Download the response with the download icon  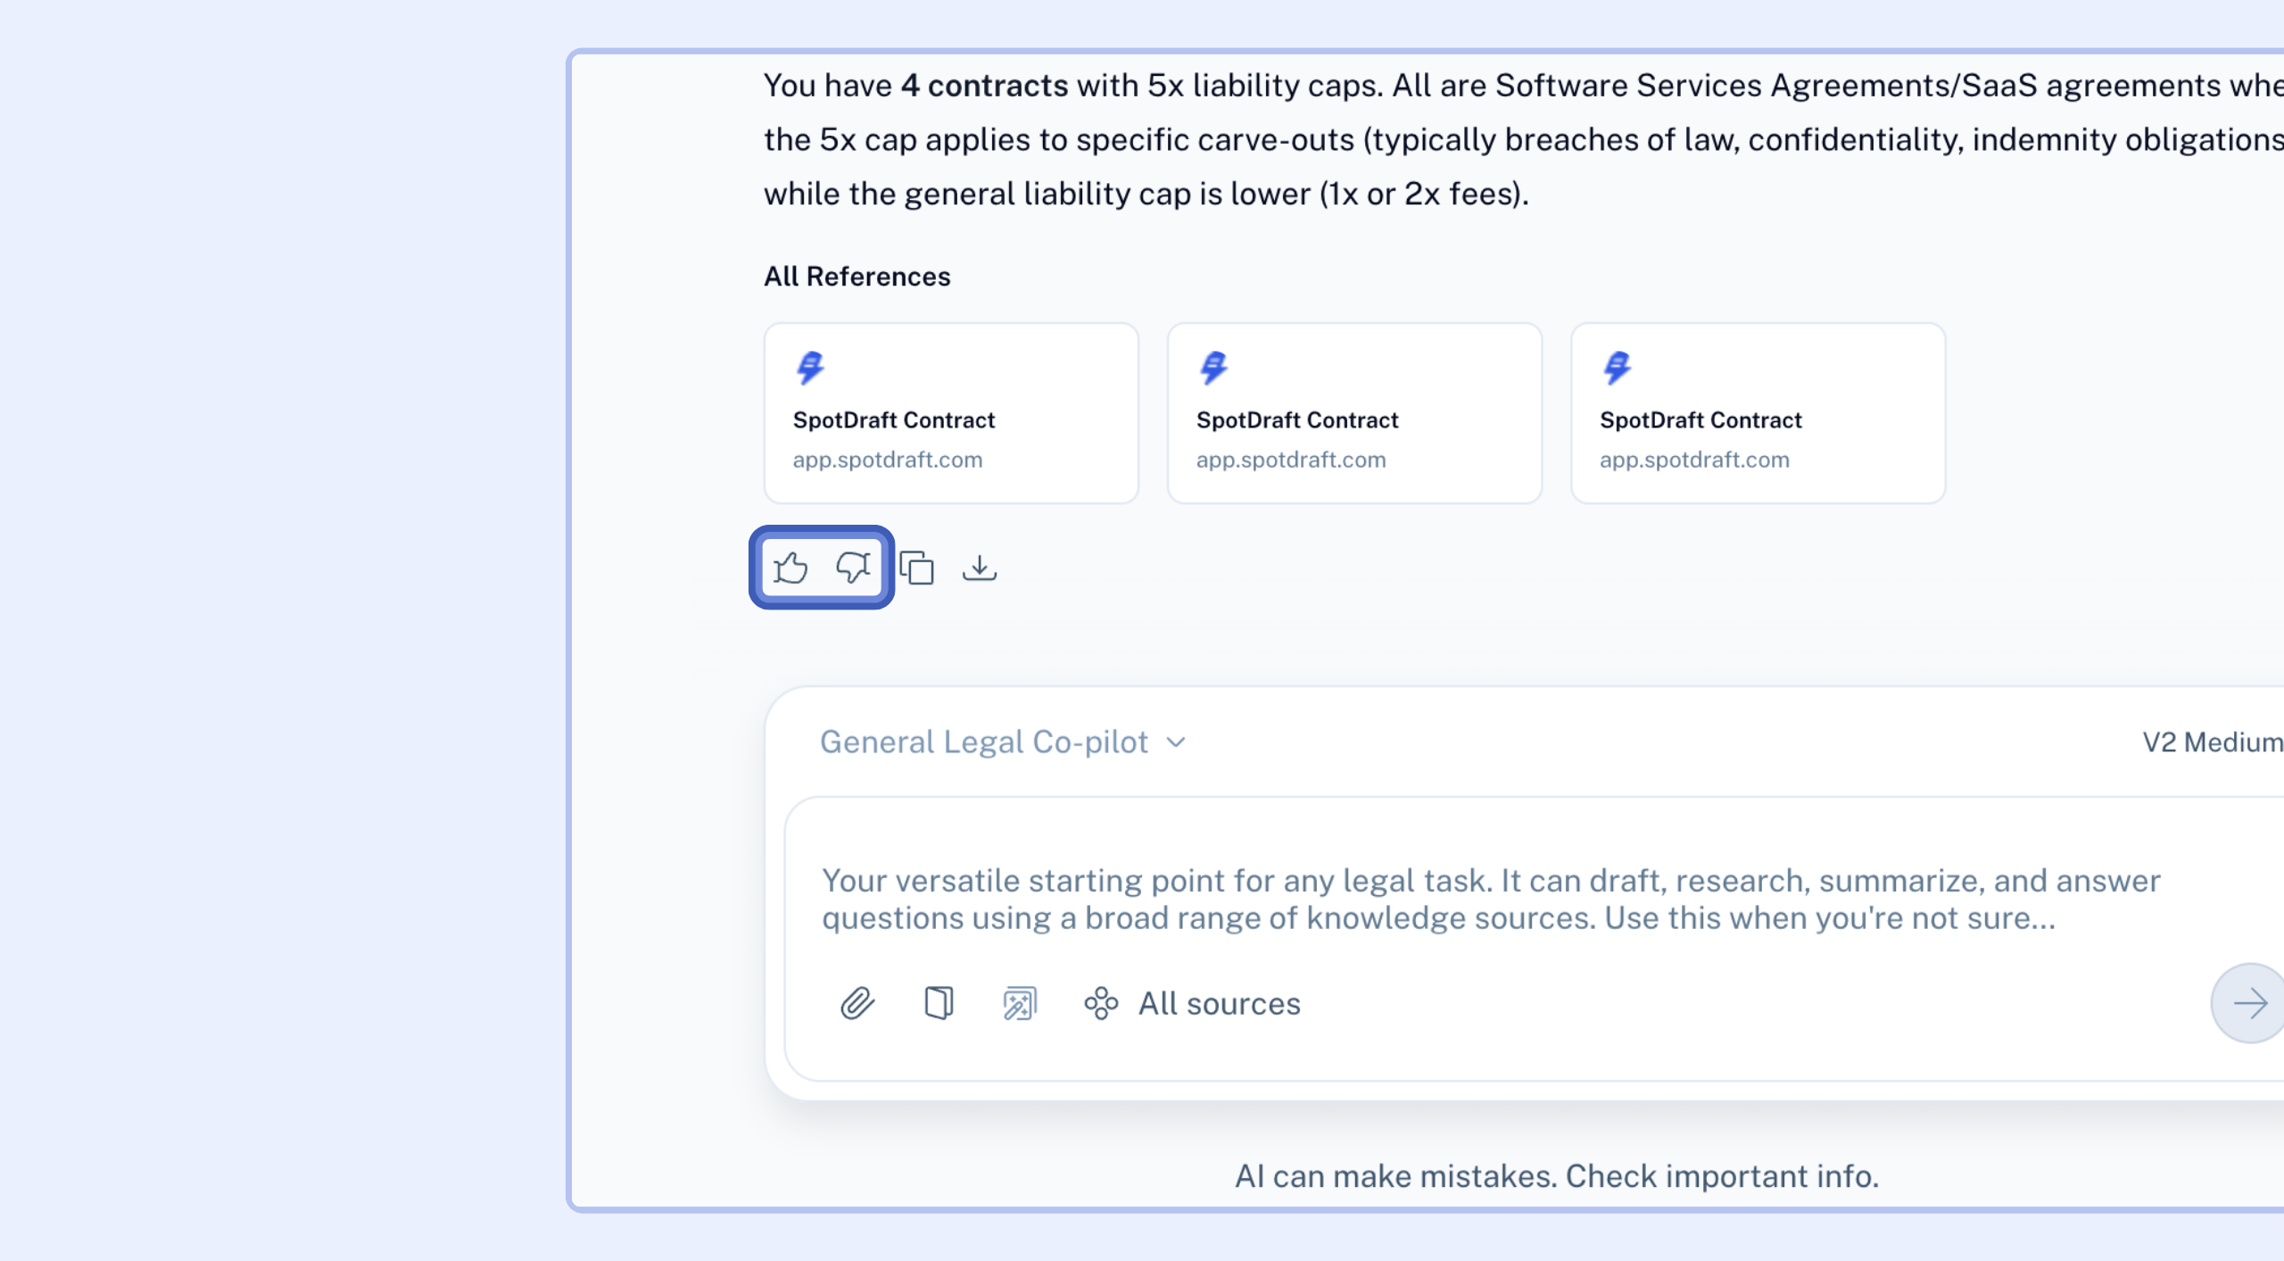click(x=980, y=568)
